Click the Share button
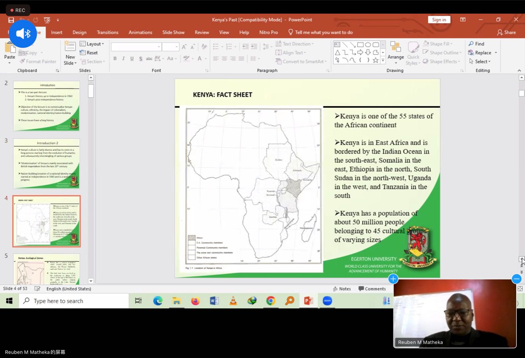 [x=506, y=32]
